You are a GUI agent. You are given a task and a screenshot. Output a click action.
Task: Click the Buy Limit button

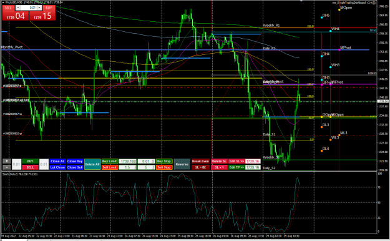click(110, 161)
